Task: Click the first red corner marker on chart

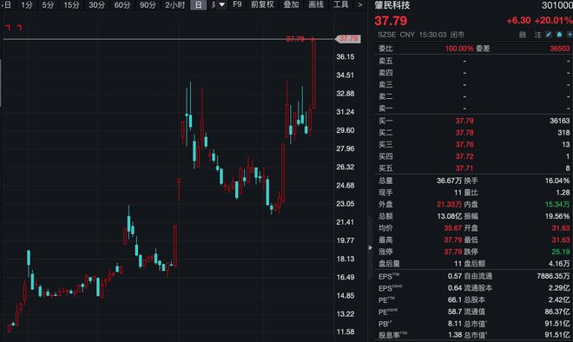Action: click(x=8, y=28)
